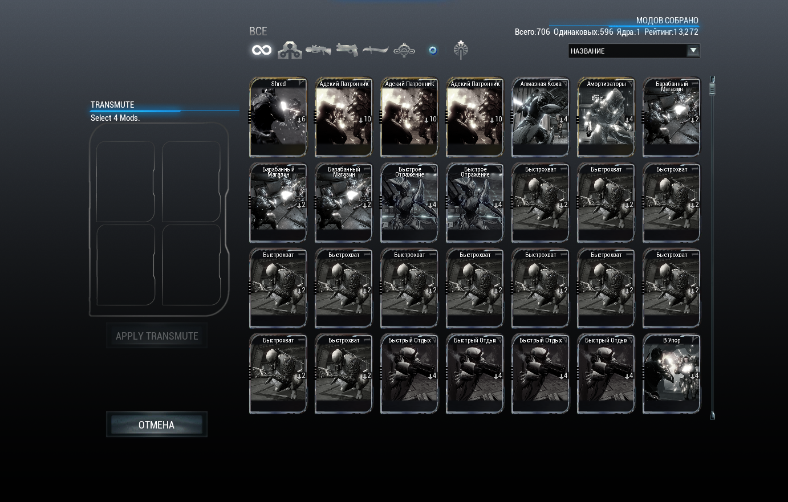Filter mods by rifle icon
Viewport: 788px width, 502px height.
click(318, 50)
